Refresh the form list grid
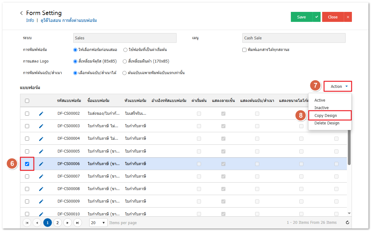This screenshot has width=371, height=231. [347, 223]
